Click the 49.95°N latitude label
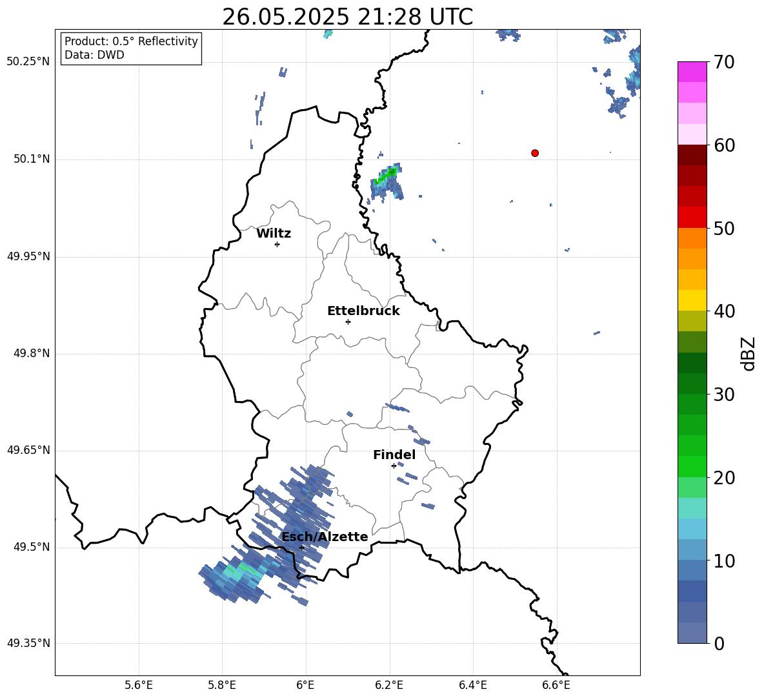 28,256
